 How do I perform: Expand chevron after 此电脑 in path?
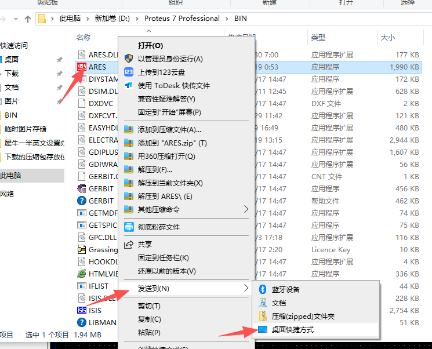tap(88, 19)
